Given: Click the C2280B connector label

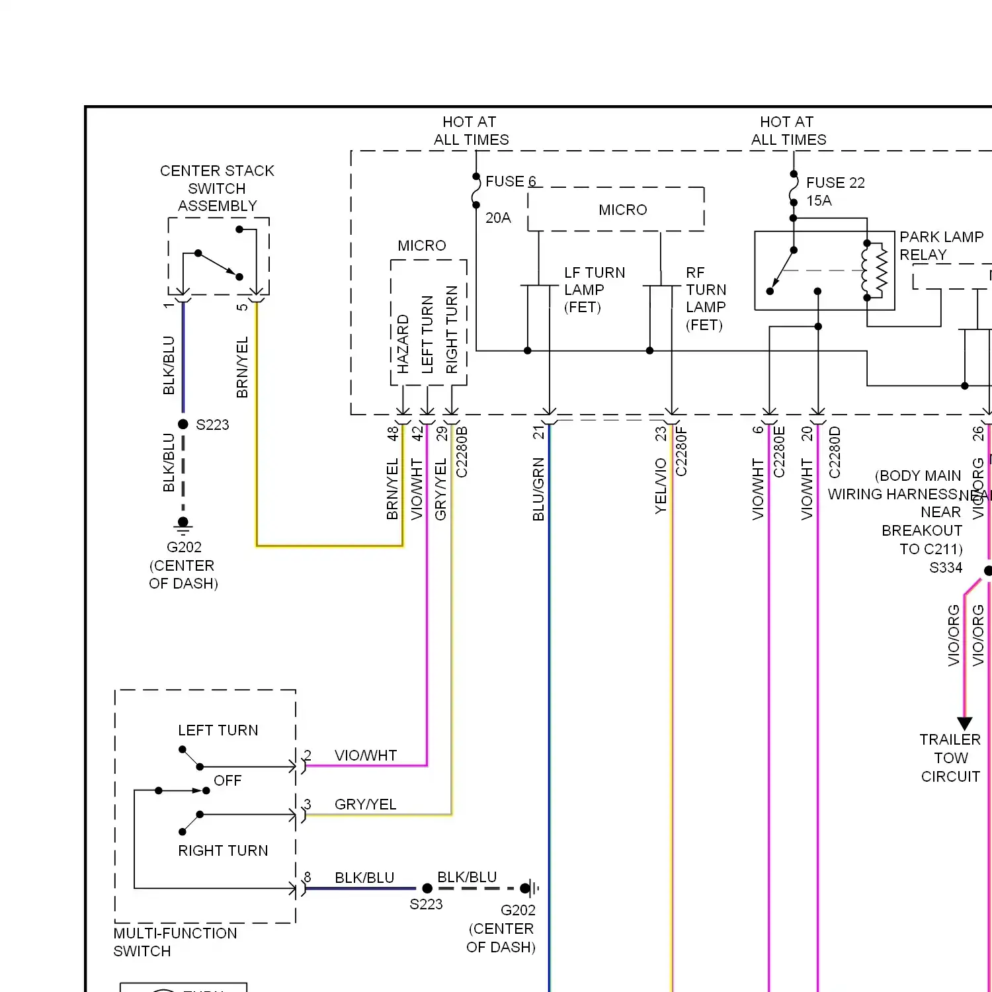Looking at the screenshot, I should pyautogui.click(x=462, y=452).
